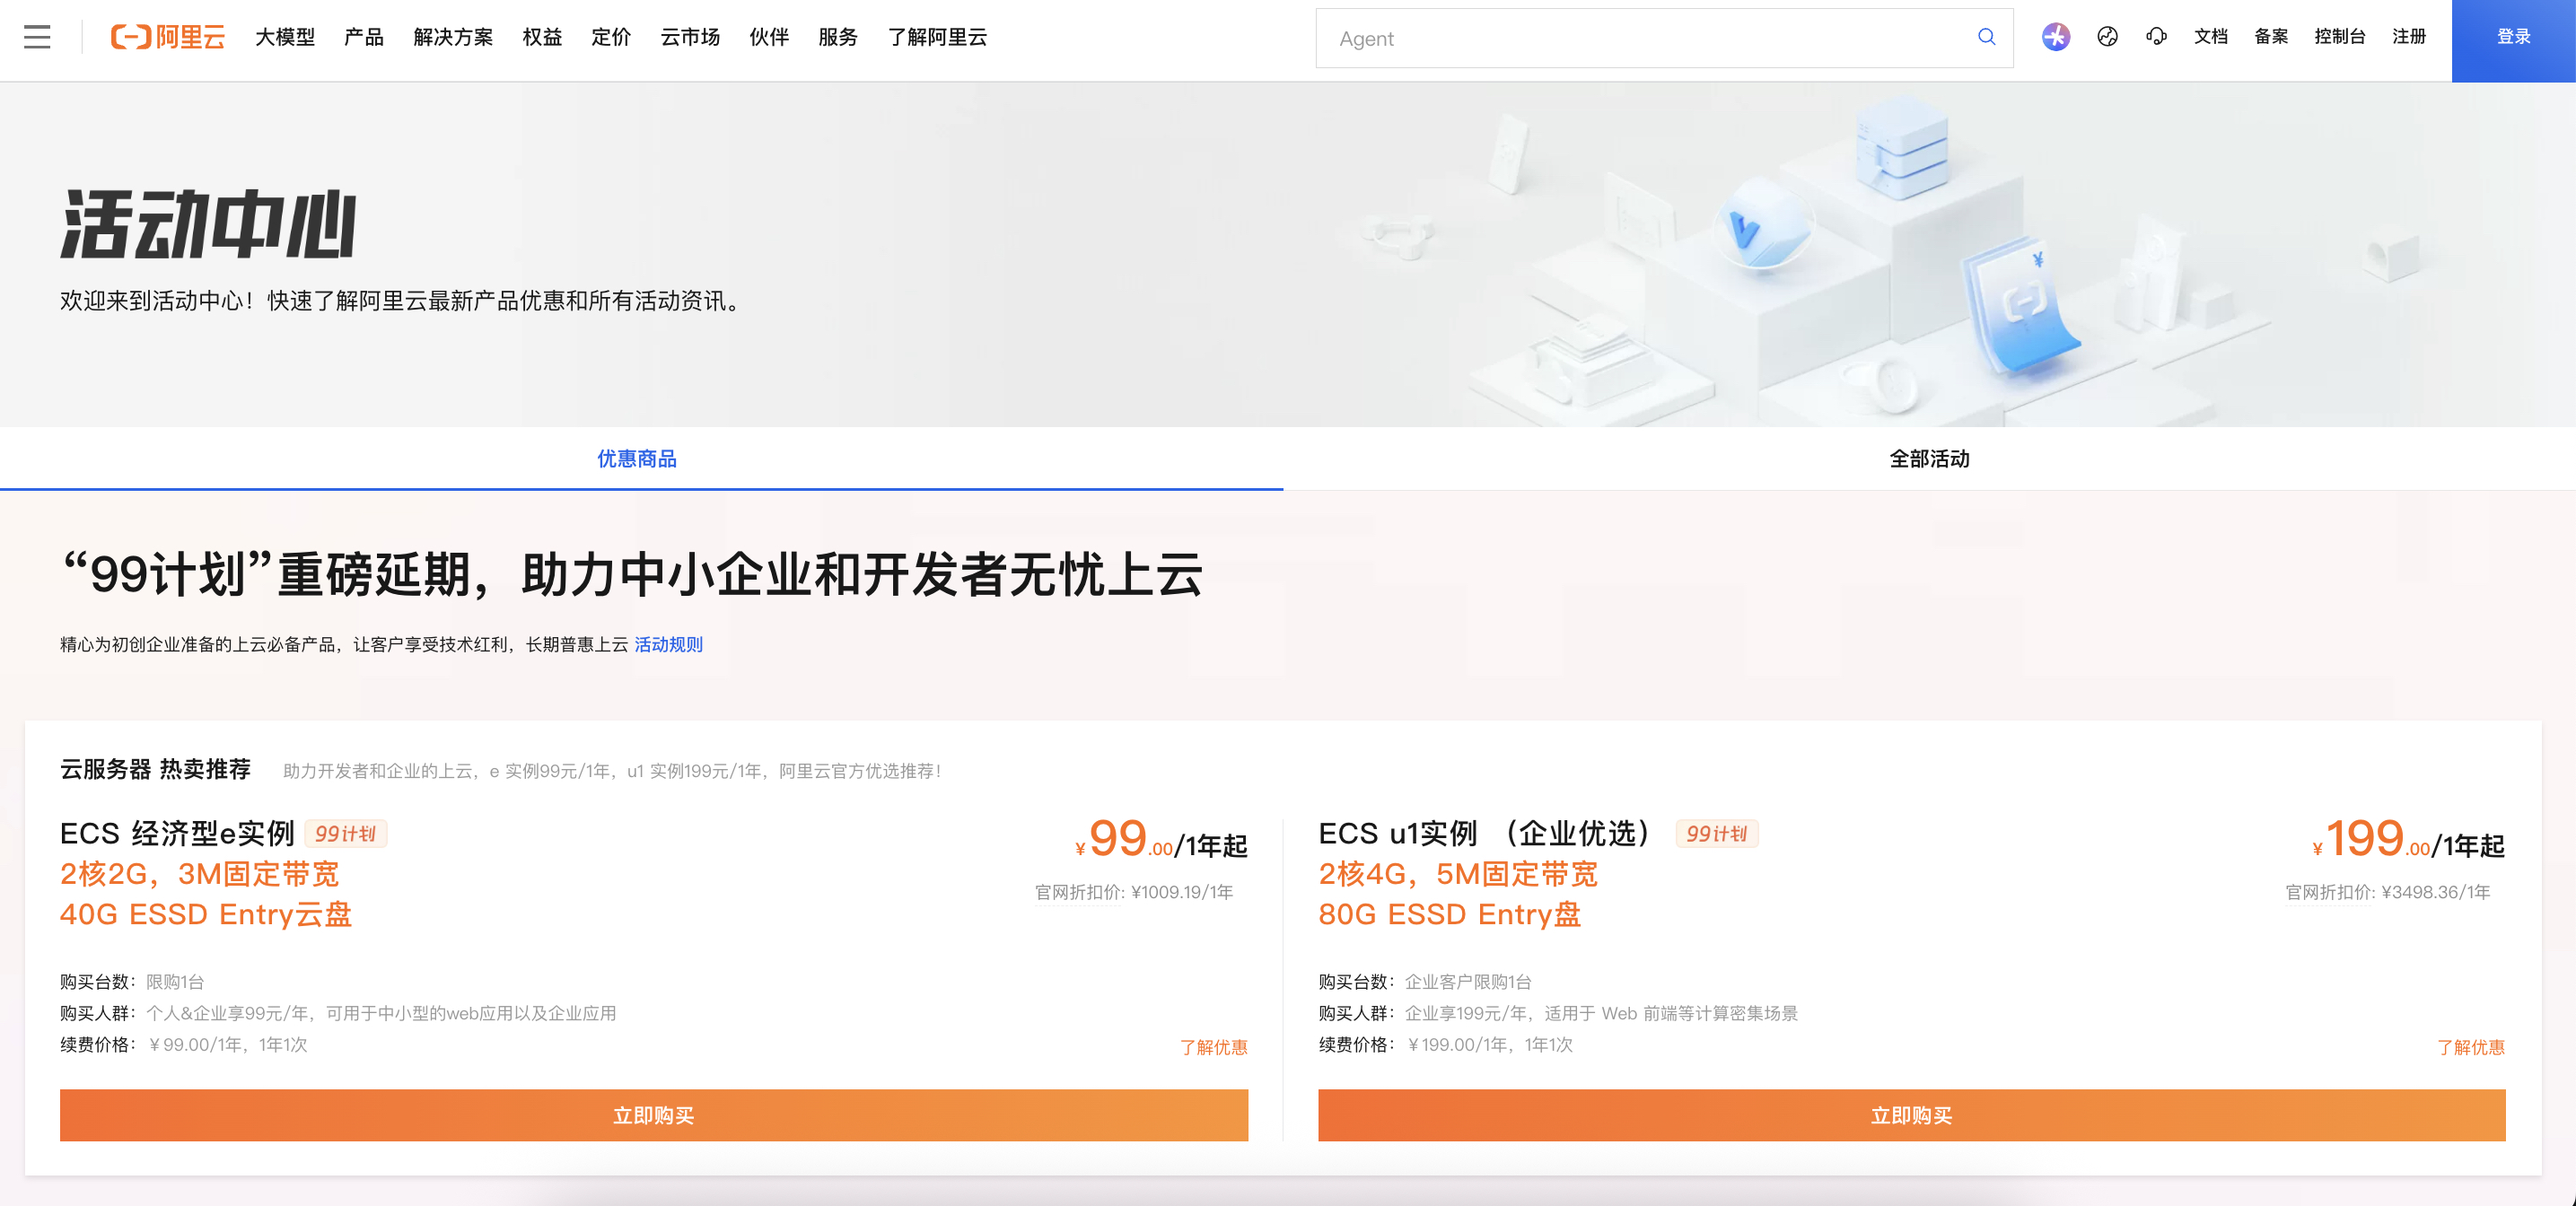
Task: Open the 了解阿里云 menu
Action: pos(937,37)
